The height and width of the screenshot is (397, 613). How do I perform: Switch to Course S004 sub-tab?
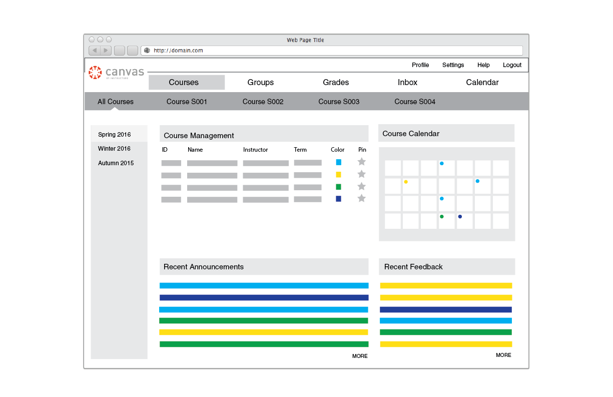[415, 102]
